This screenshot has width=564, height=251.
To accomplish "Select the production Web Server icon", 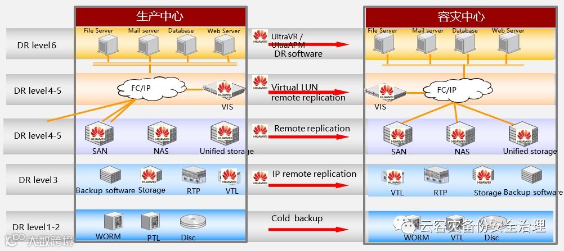I will pos(225,45).
